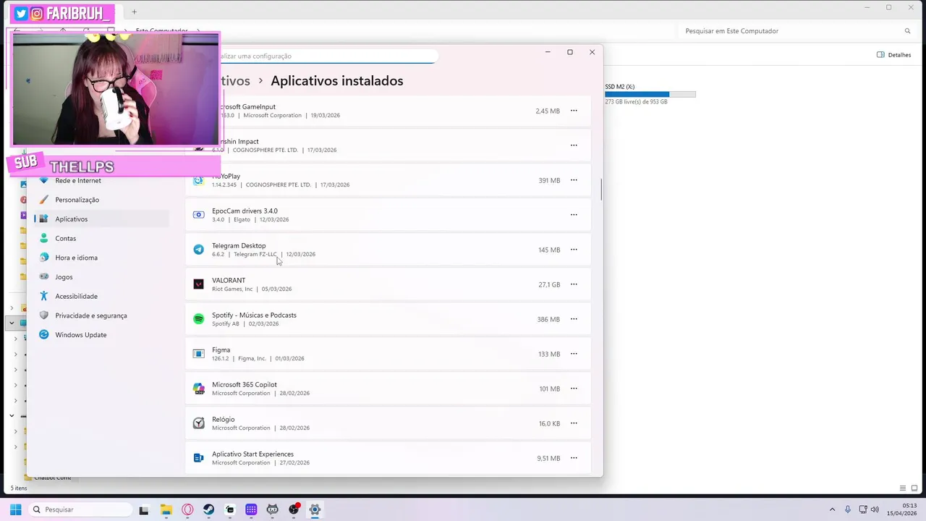Viewport: 926px width, 521px height.
Task: Switch Explorer to large thumbnails view
Action: pyautogui.click(x=915, y=488)
